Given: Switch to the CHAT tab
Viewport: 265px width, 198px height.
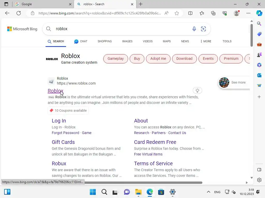Looking at the screenshot, I should (x=81, y=42).
